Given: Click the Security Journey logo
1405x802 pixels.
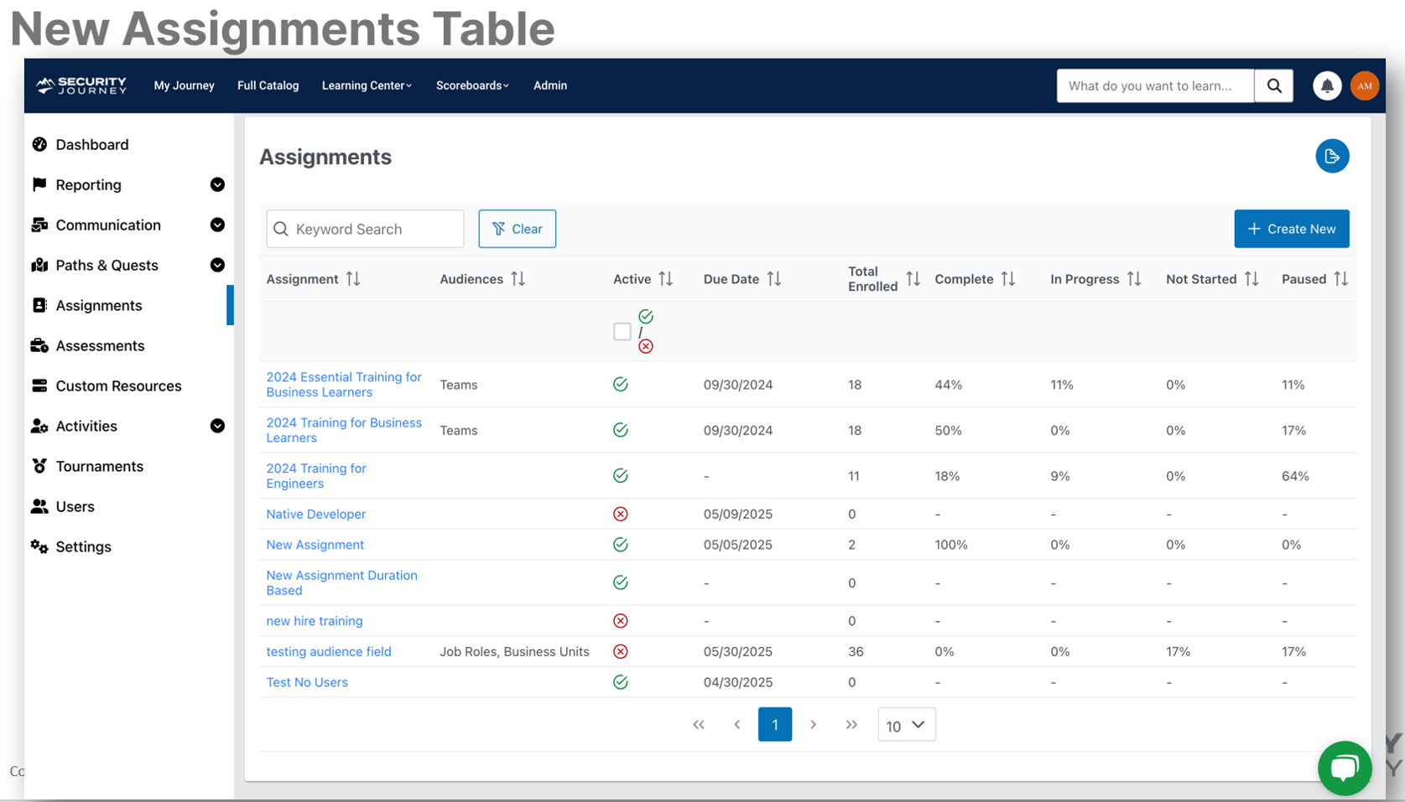Looking at the screenshot, I should (x=81, y=85).
